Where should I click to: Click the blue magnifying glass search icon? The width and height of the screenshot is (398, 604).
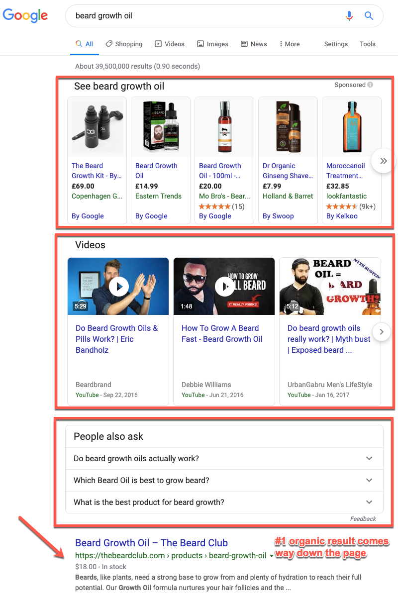click(369, 16)
